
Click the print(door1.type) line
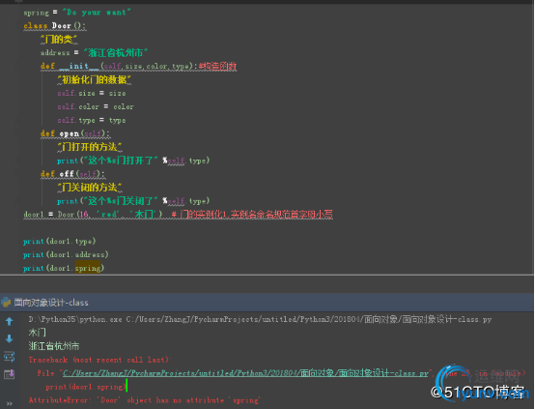(x=59, y=241)
